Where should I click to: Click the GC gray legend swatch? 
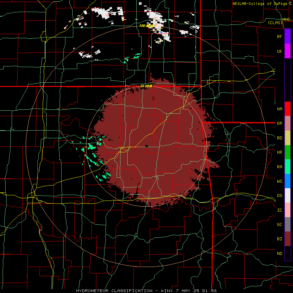[287, 224]
